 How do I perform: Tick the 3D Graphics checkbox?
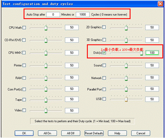[104, 40]
